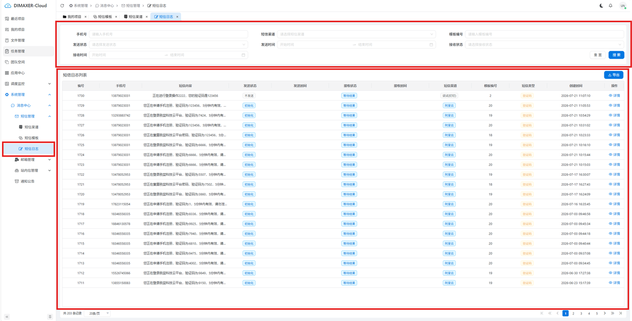Open the user avatar in top-right corner

623,6
